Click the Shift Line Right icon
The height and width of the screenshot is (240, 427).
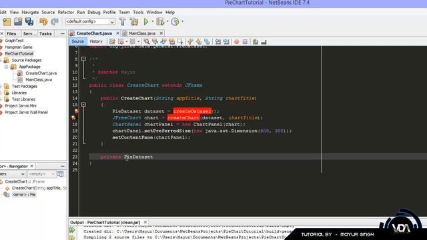click(x=226, y=41)
